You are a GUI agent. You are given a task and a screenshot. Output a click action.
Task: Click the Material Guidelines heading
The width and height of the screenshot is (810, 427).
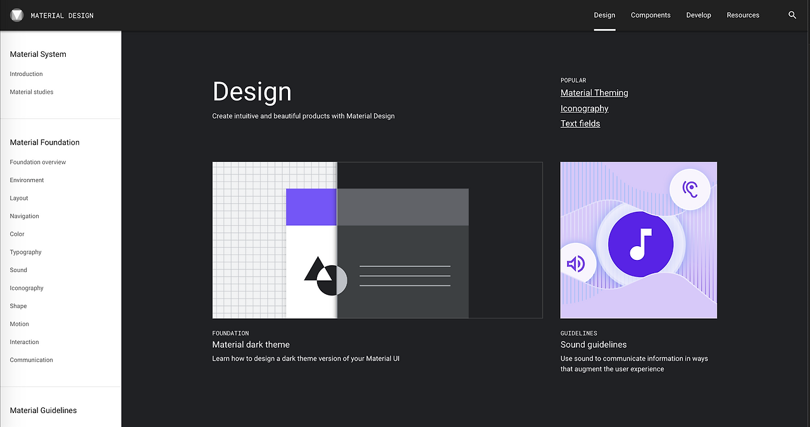(x=44, y=411)
